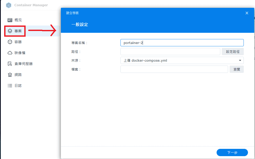Click the 概況 overview icon in sidebar

click(x=10, y=20)
